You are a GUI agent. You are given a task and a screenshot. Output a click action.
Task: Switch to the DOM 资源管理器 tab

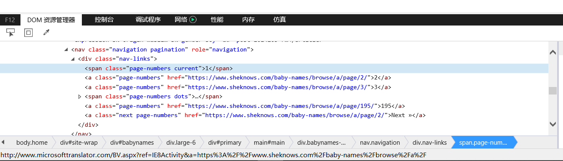tap(51, 20)
